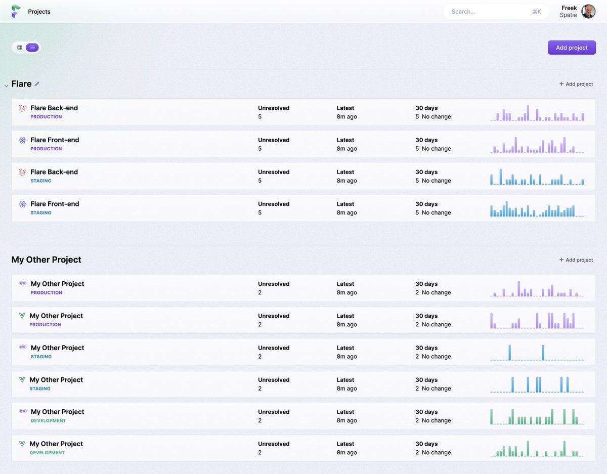Viewport: 607px width, 474px height.
Task: Open Projects in the top navigation
Action: click(x=39, y=12)
